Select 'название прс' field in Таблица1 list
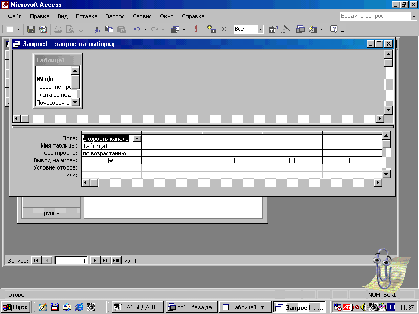The height and width of the screenshot is (314, 419). [x=54, y=87]
